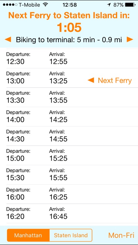Tap the orange arrow next to Next Ferry

coord(91,80)
